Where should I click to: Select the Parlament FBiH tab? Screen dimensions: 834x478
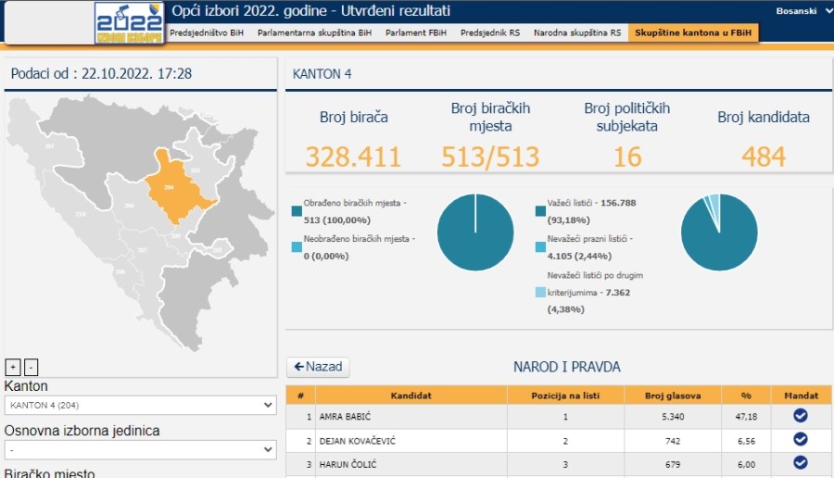pyautogui.click(x=416, y=32)
